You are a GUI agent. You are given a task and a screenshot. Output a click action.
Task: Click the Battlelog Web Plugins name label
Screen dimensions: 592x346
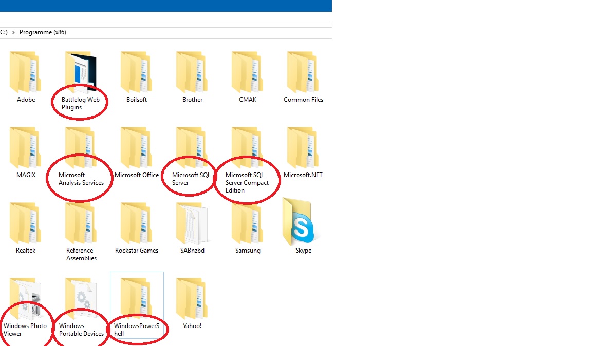80,103
